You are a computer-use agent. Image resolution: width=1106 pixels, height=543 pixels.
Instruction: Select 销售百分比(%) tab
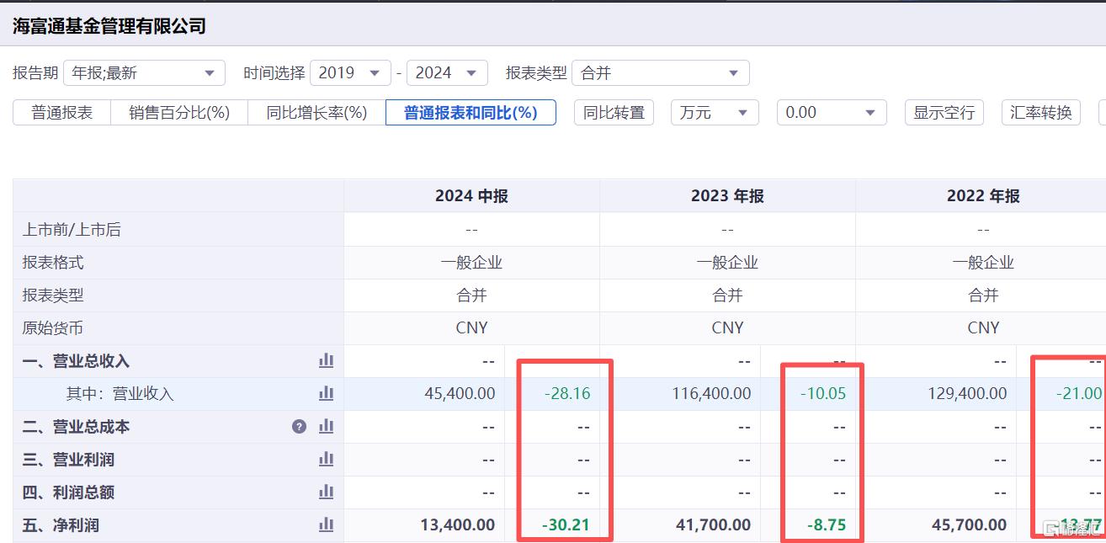click(x=179, y=113)
